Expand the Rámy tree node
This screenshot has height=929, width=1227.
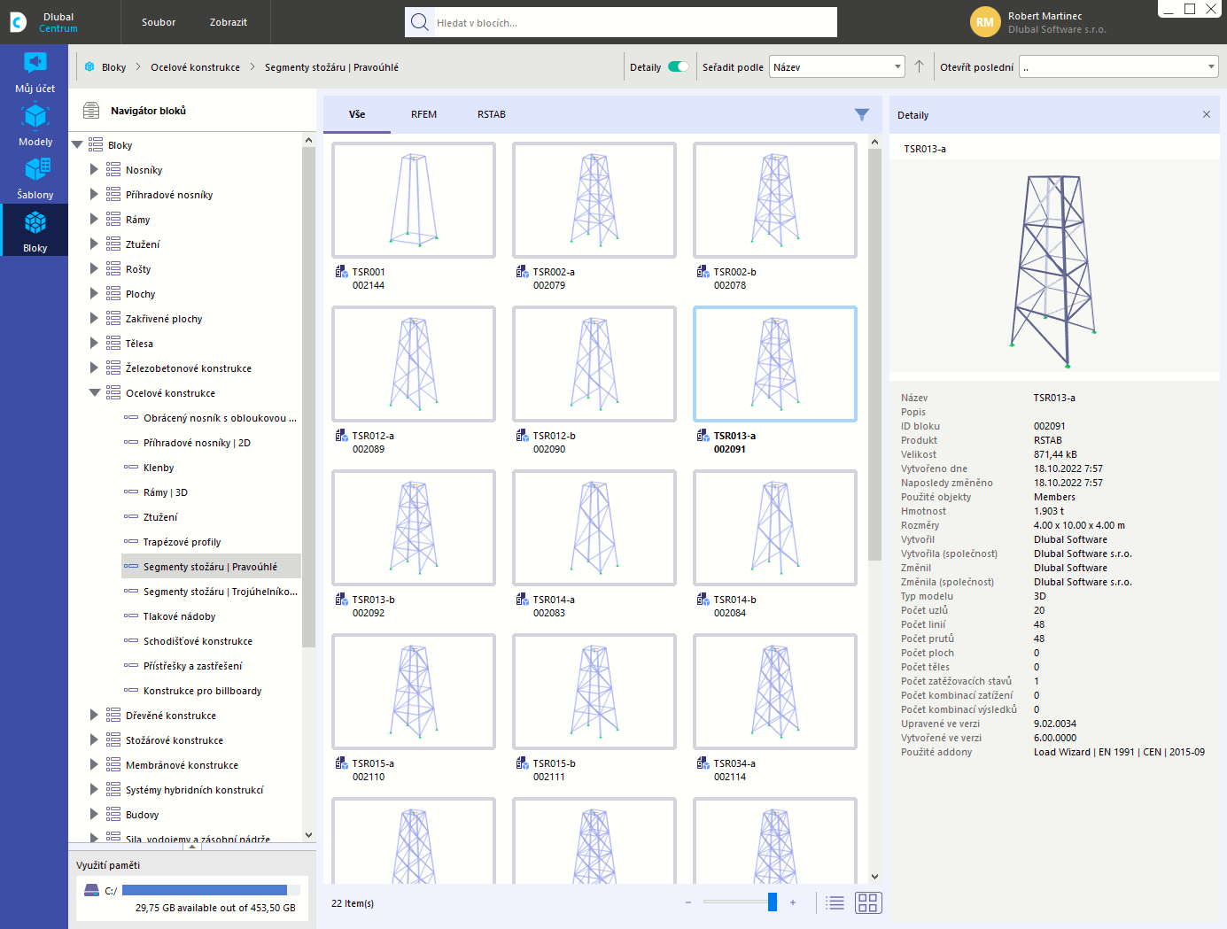coord(94,219)
